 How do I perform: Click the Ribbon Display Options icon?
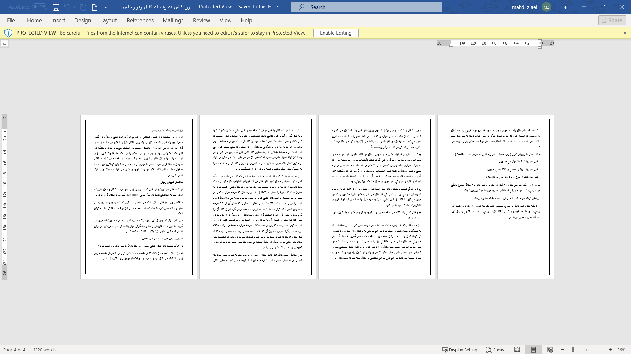pyautogui.click(x=566, y=7)
